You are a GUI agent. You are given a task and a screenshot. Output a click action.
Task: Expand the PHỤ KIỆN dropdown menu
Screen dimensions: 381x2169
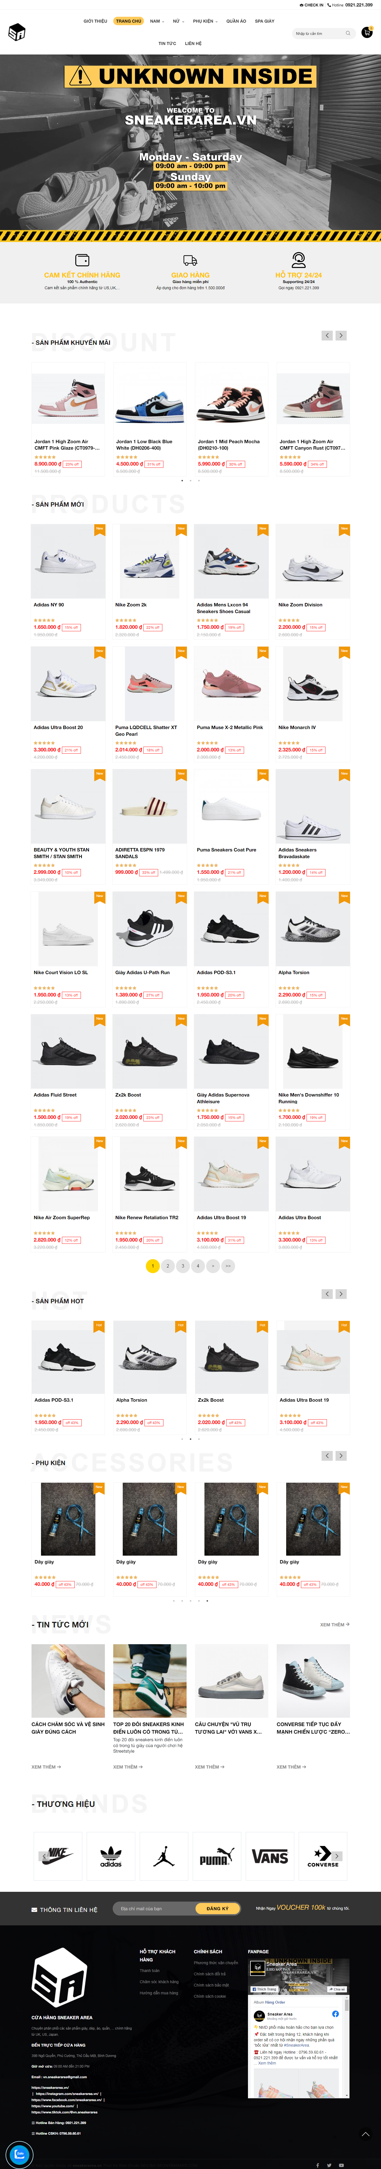(204, 21)
